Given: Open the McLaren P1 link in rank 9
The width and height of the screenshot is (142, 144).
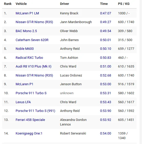Looking at the screenshot, I should (x=24, y=84).
